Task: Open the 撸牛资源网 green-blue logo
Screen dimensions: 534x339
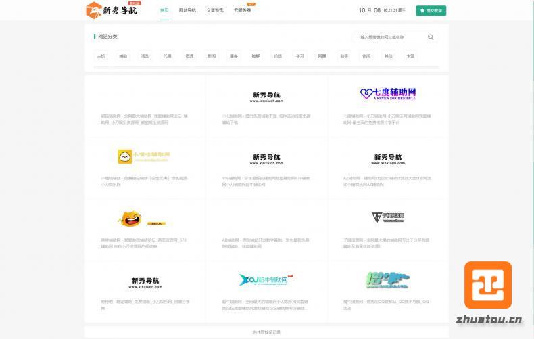Action: click(x=388, y=280)
